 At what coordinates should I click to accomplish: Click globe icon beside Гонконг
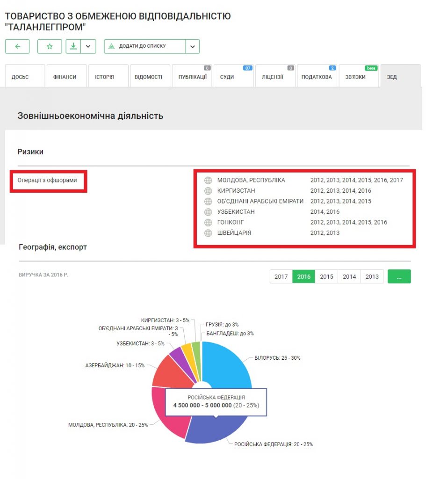coord(208,222)
